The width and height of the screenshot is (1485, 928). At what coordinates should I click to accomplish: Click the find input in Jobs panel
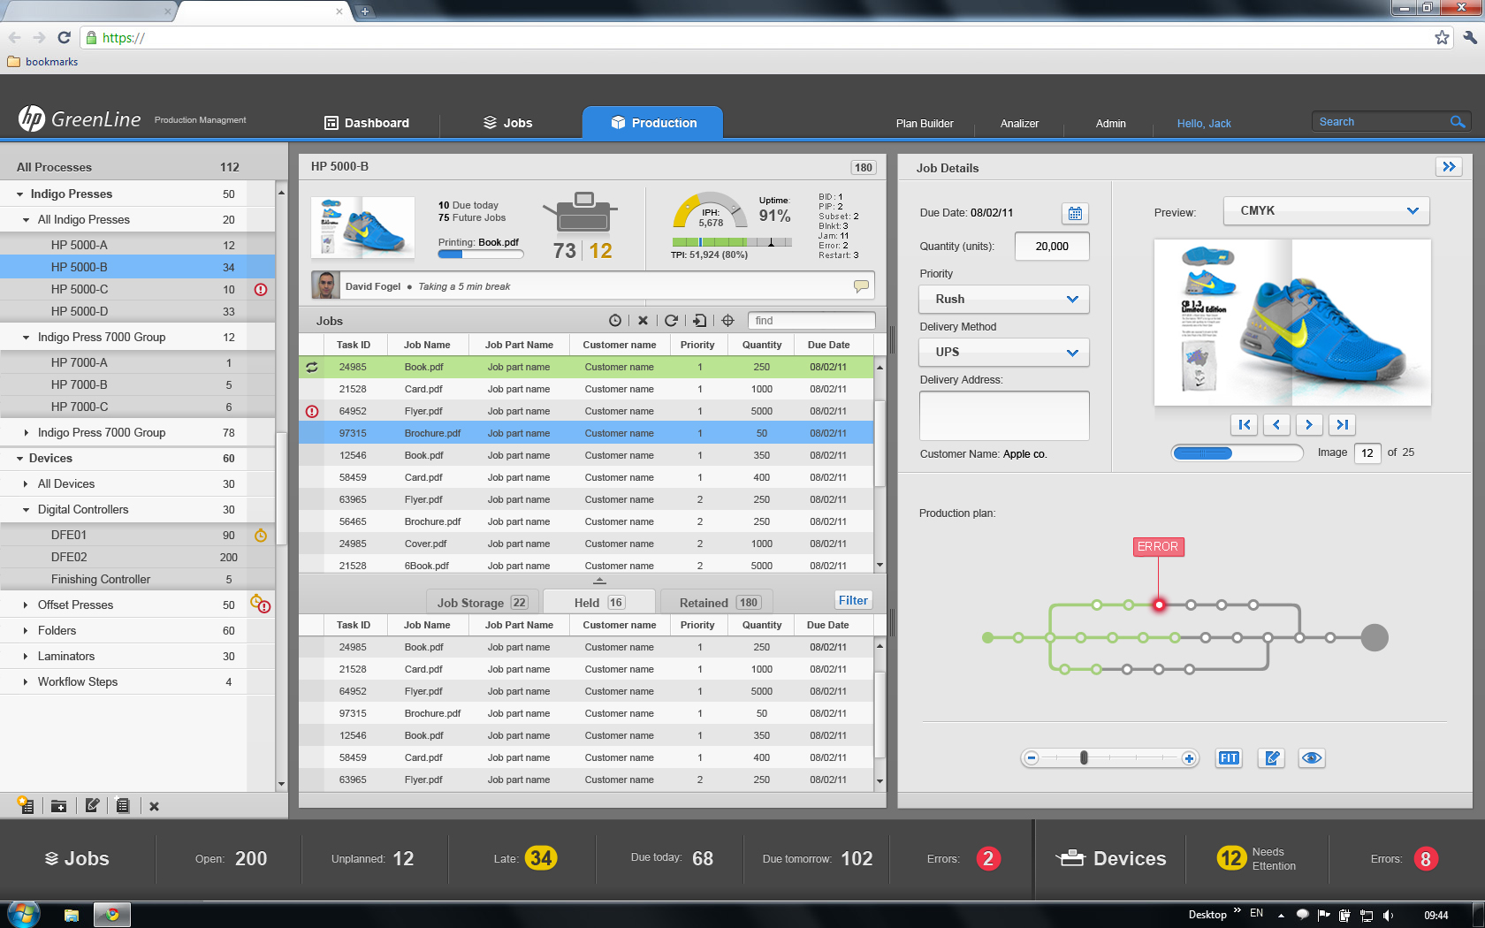click(x=811, y=321)
